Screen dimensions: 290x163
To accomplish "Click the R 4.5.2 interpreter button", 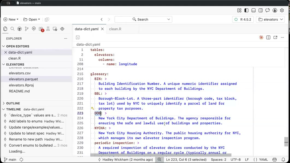I will pos(243,19).
